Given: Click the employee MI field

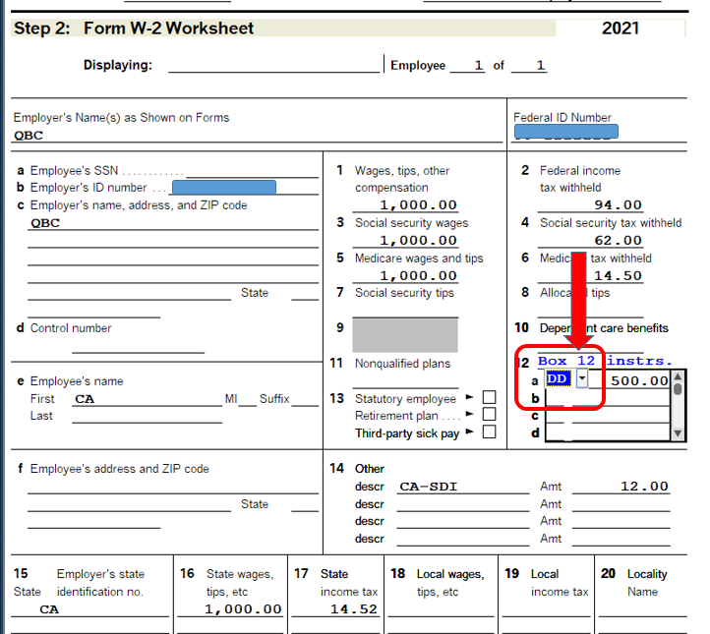Looking at the screenshot, I should point(247,399).
